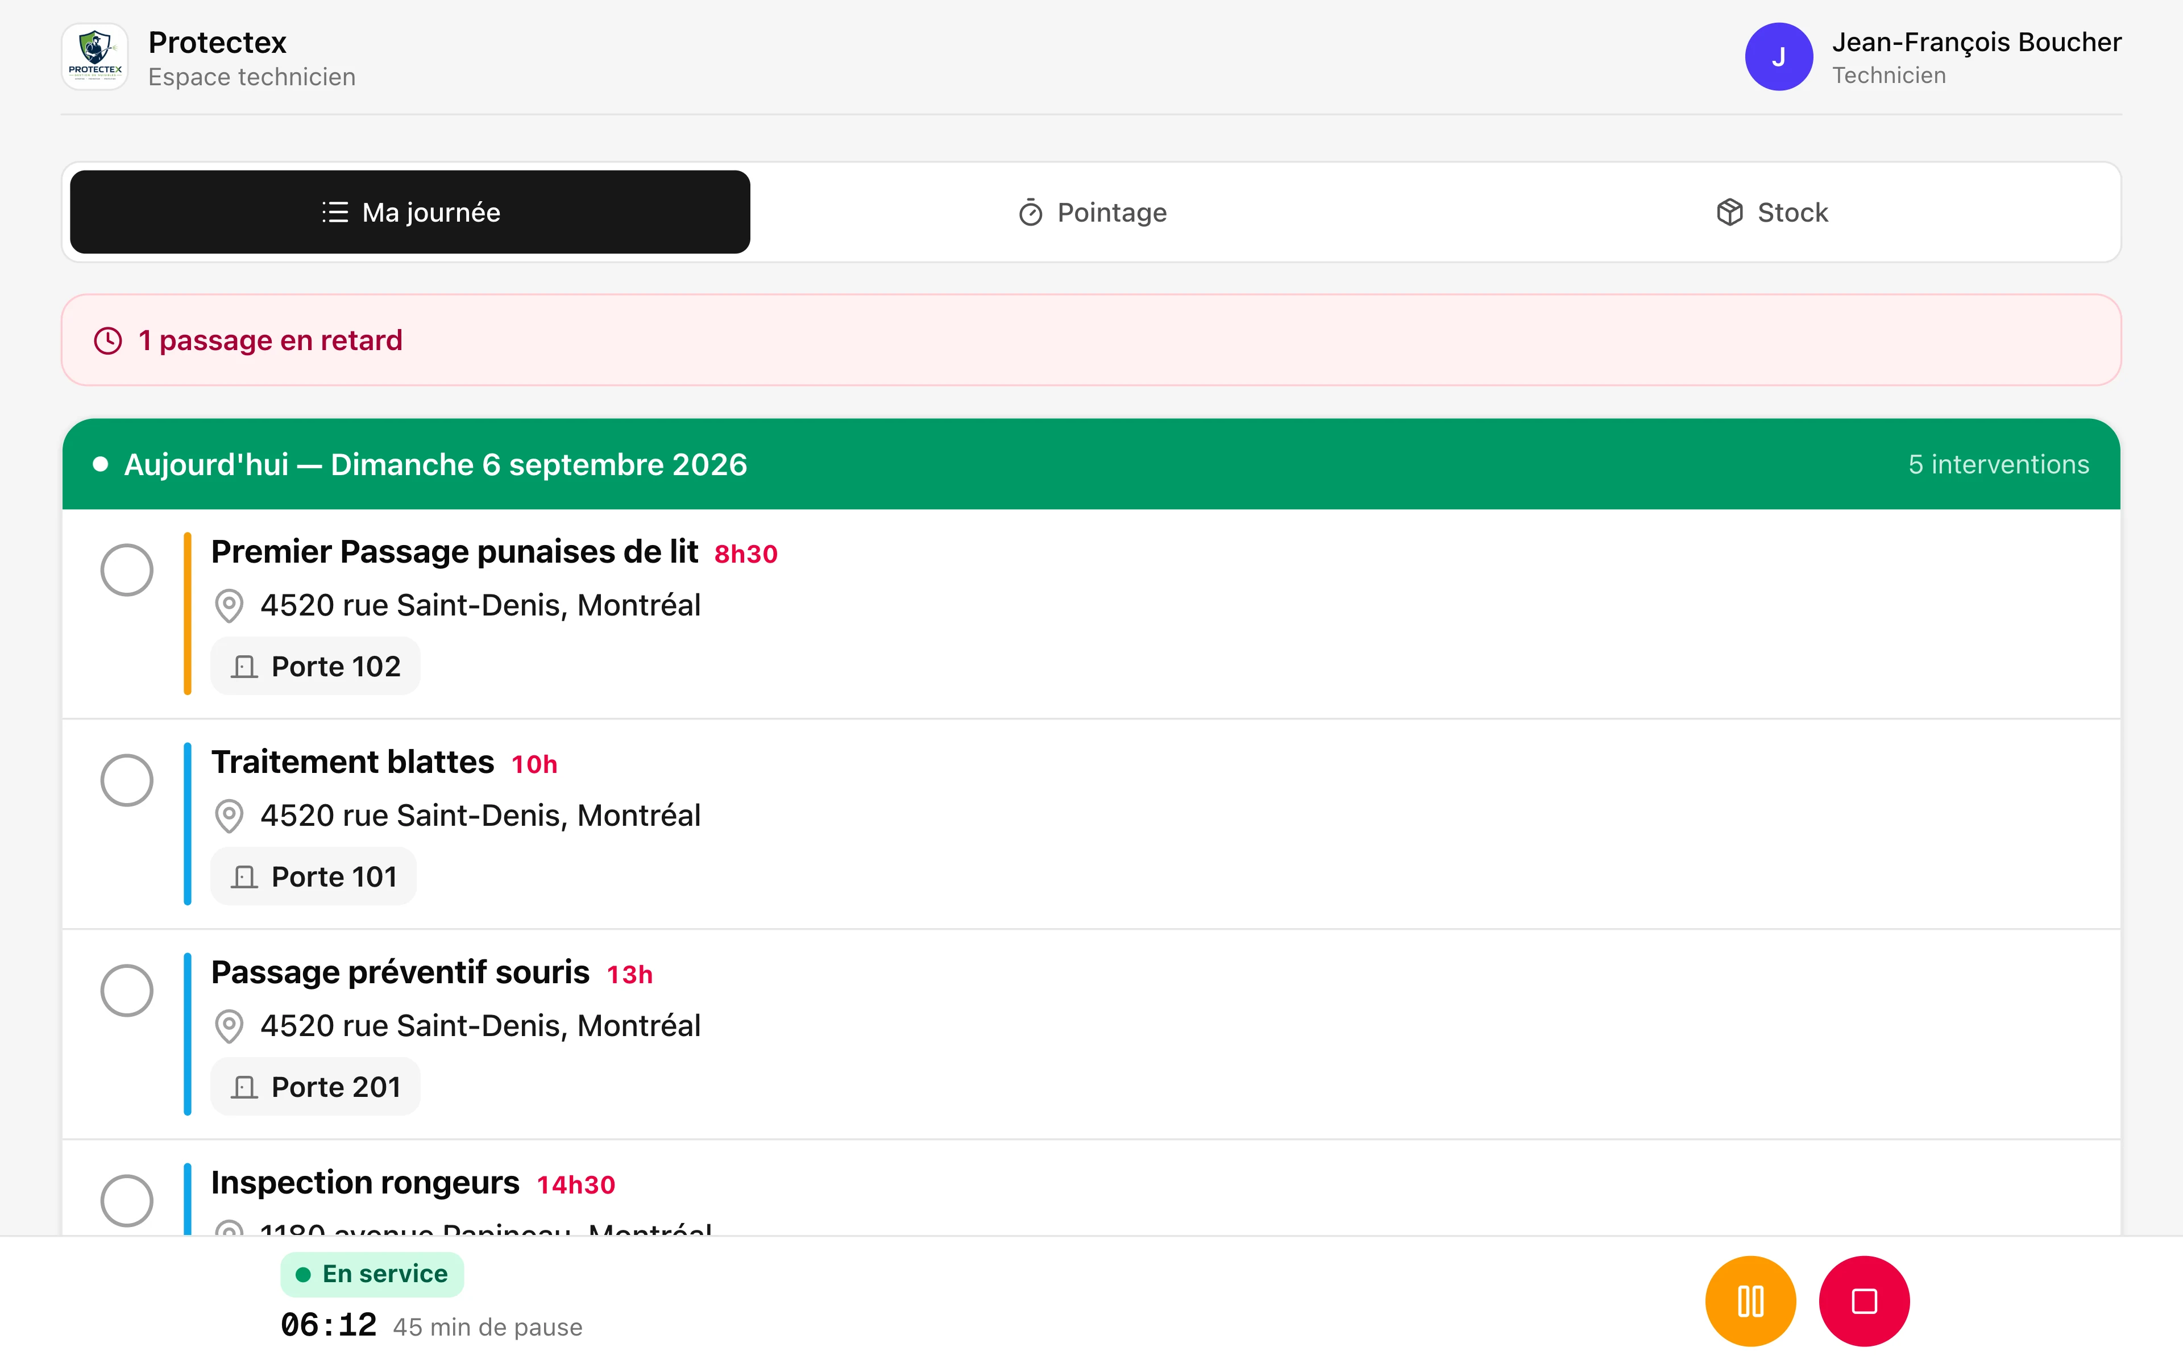Open the Traitement blattes intervention title
The image size is (2183, 1364).
point(352,762)
